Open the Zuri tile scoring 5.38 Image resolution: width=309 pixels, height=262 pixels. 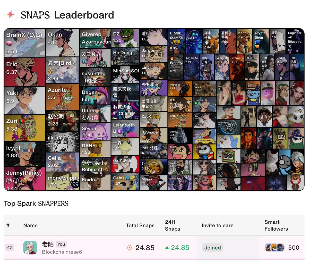coord(25,128)
